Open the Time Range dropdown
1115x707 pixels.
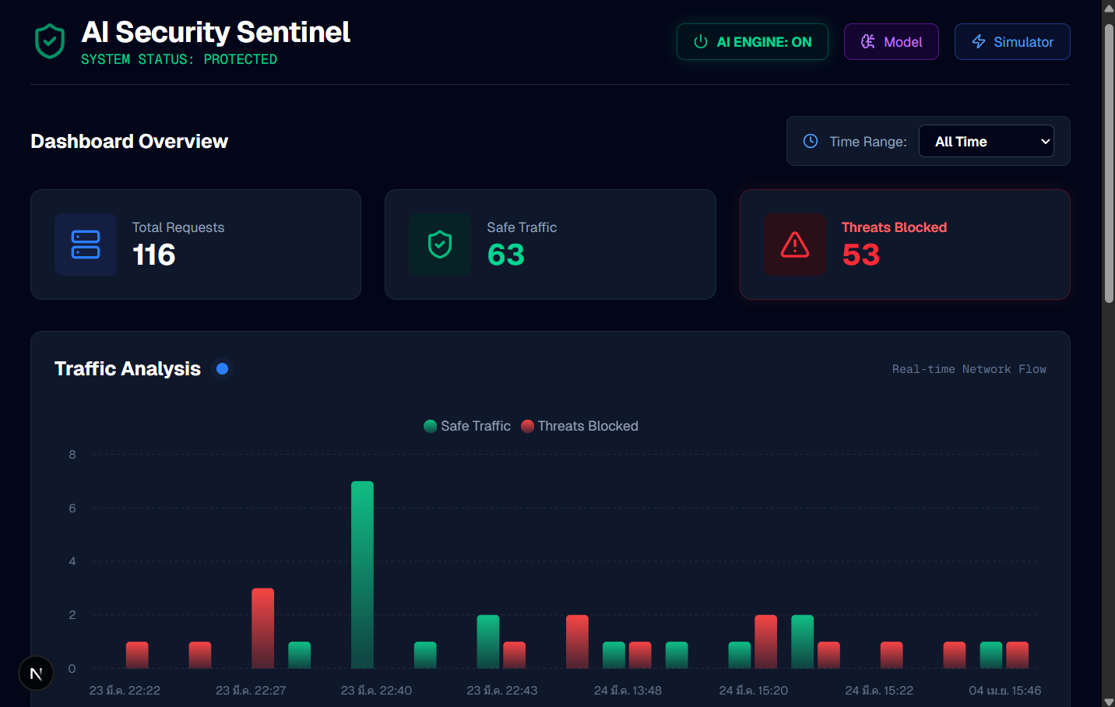pos(987,141)
